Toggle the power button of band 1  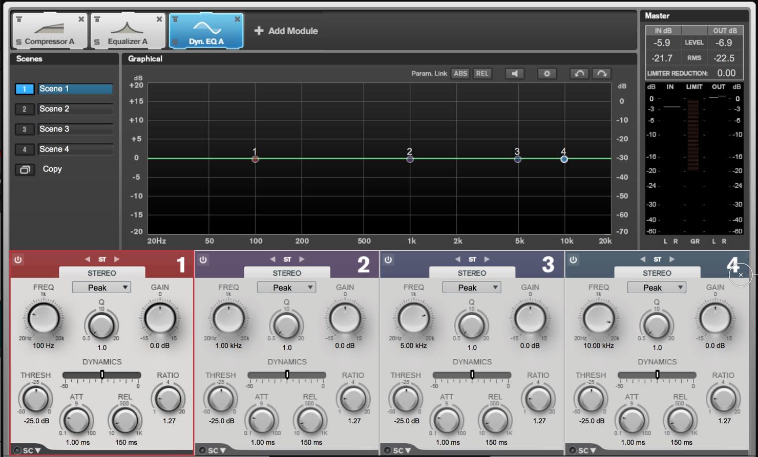pos(18,260)
